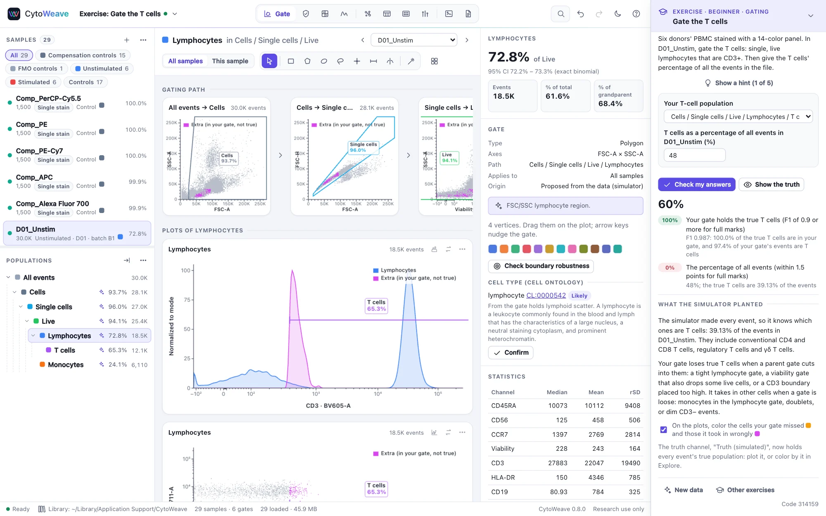826x516 pixels.
Task: Open the Your T-cell population dropdown
Action: pyautogui.click(x=738, y=117)
